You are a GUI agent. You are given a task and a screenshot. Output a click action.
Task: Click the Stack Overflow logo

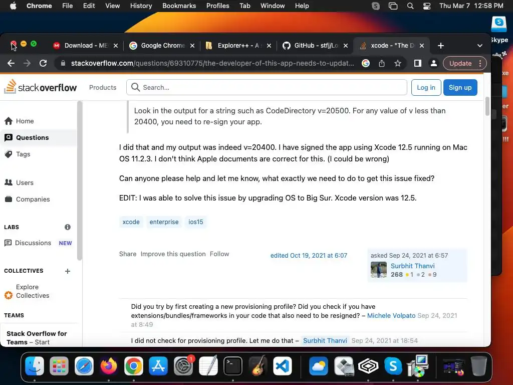pos(40,87)
